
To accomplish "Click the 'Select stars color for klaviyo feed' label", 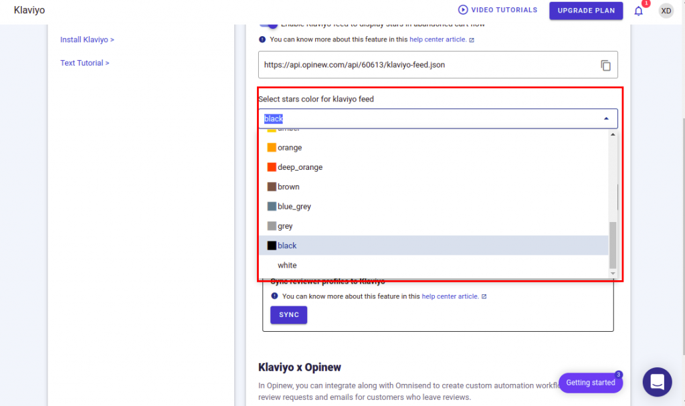I will pos(316,99).
